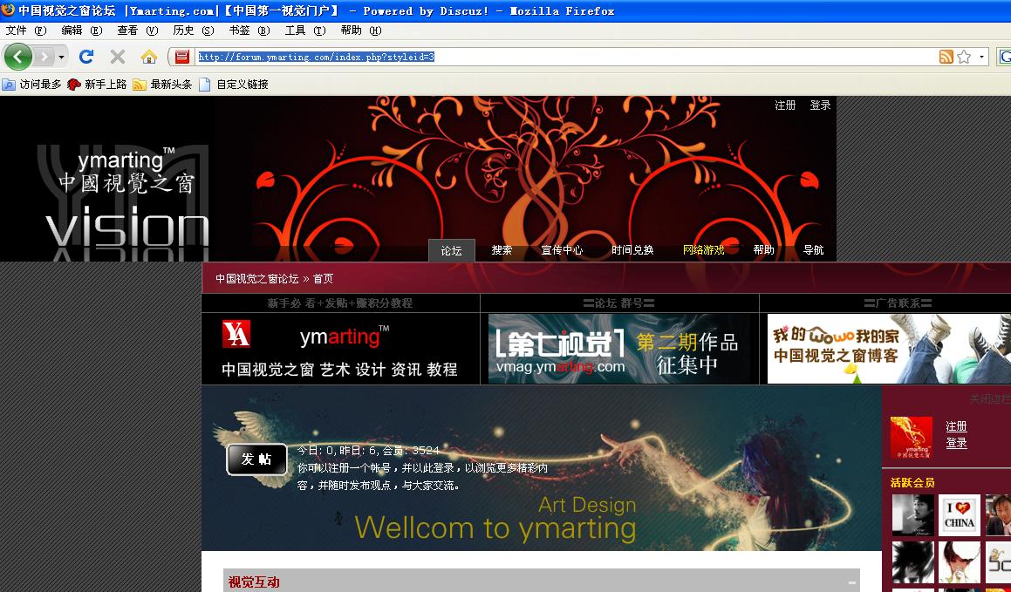Select the 搜索 navigation tab
Screen dimensions: 1011x592
click(x=502, y=250)
